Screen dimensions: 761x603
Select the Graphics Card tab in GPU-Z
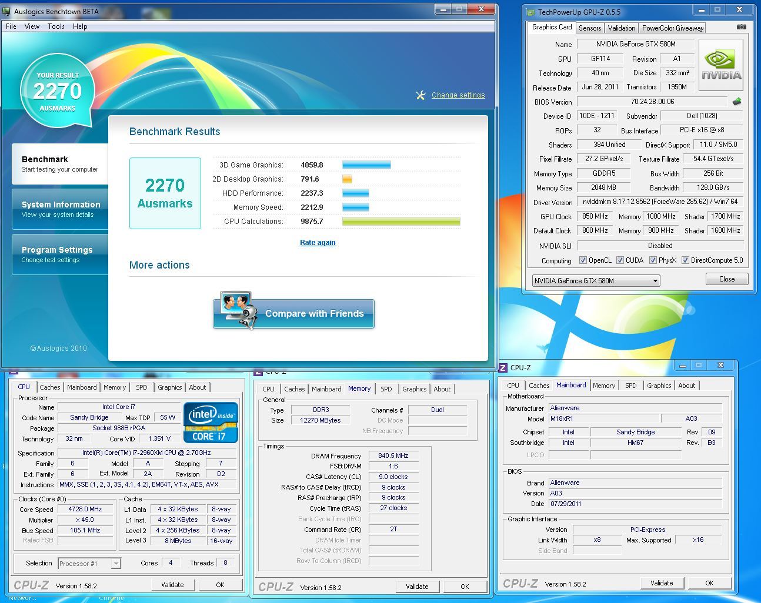[552, 27]
